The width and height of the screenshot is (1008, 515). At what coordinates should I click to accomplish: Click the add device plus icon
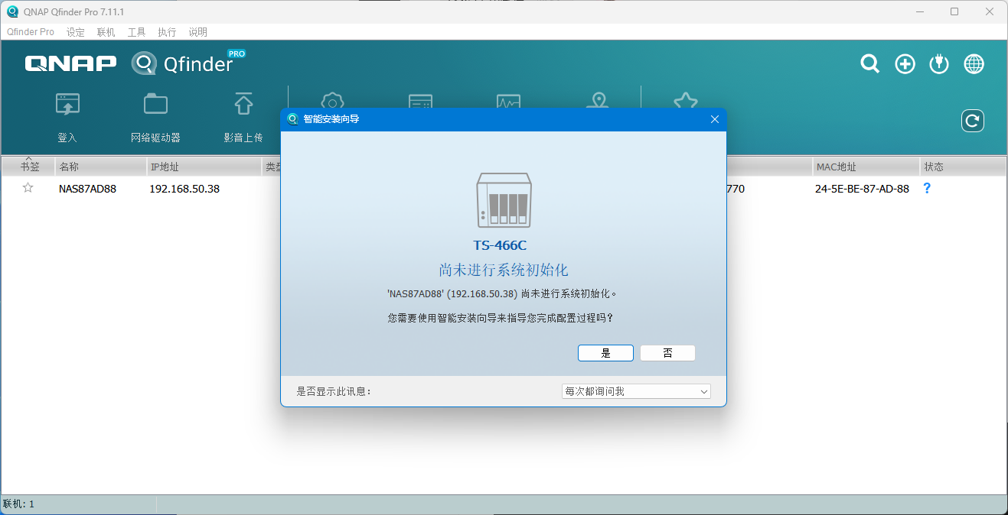pyautogui.click(x=905, y=64)
